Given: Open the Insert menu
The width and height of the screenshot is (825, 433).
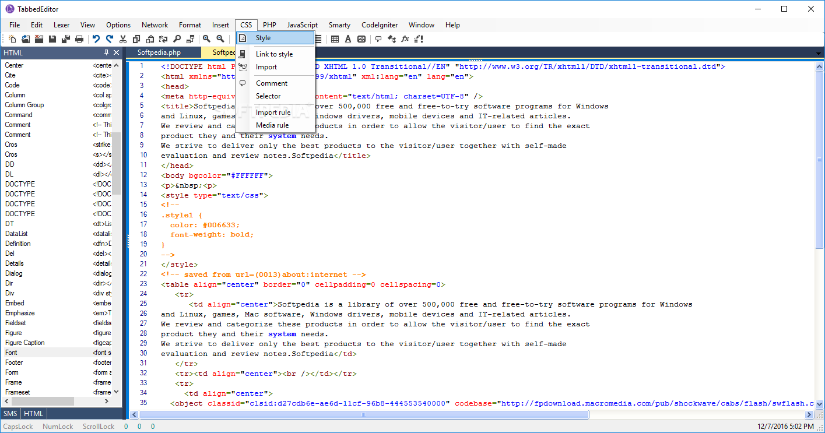Looking at the screenshot, I should click(x=220, y=25).
